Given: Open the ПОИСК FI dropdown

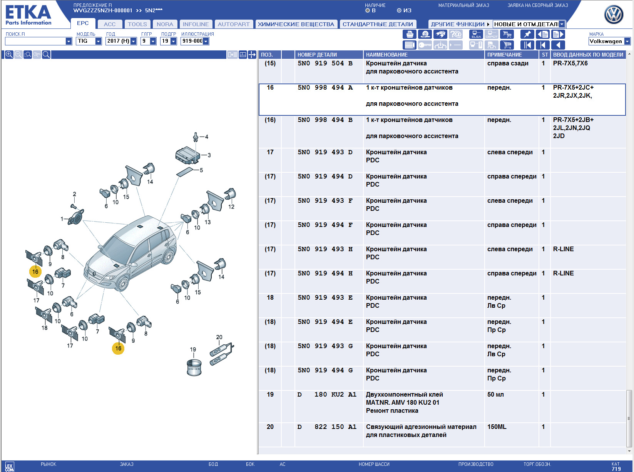Looking at the screenshot, I should (69, 41).
